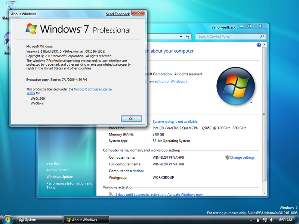Viewport: 299px width, 224px height.
Task: Open Windows Update in See also
Action: [x=59, y=177]
